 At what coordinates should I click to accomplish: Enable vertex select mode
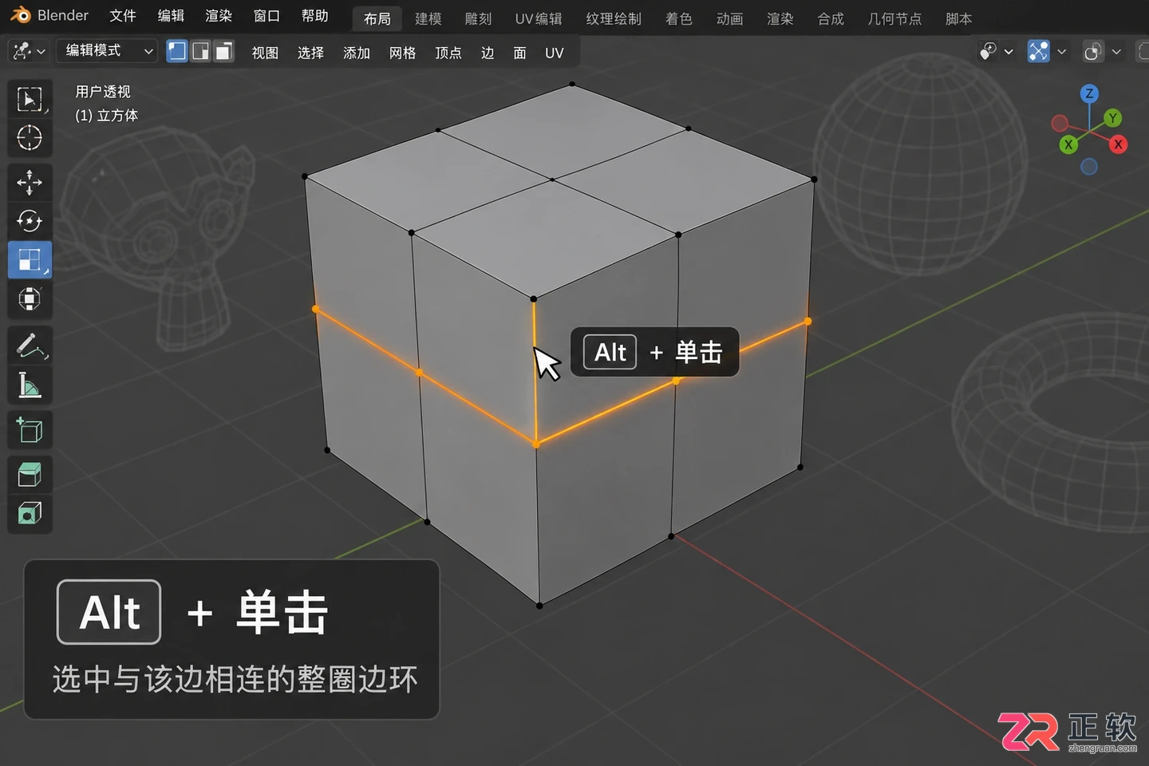pyautogui.click(x=177, y=52)
